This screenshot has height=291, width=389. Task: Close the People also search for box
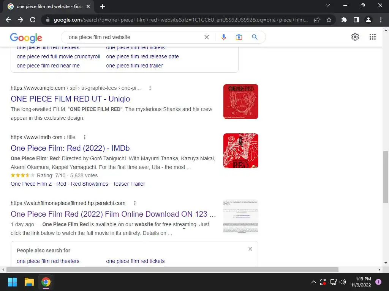pyautogui.click(x=250, y=249)
